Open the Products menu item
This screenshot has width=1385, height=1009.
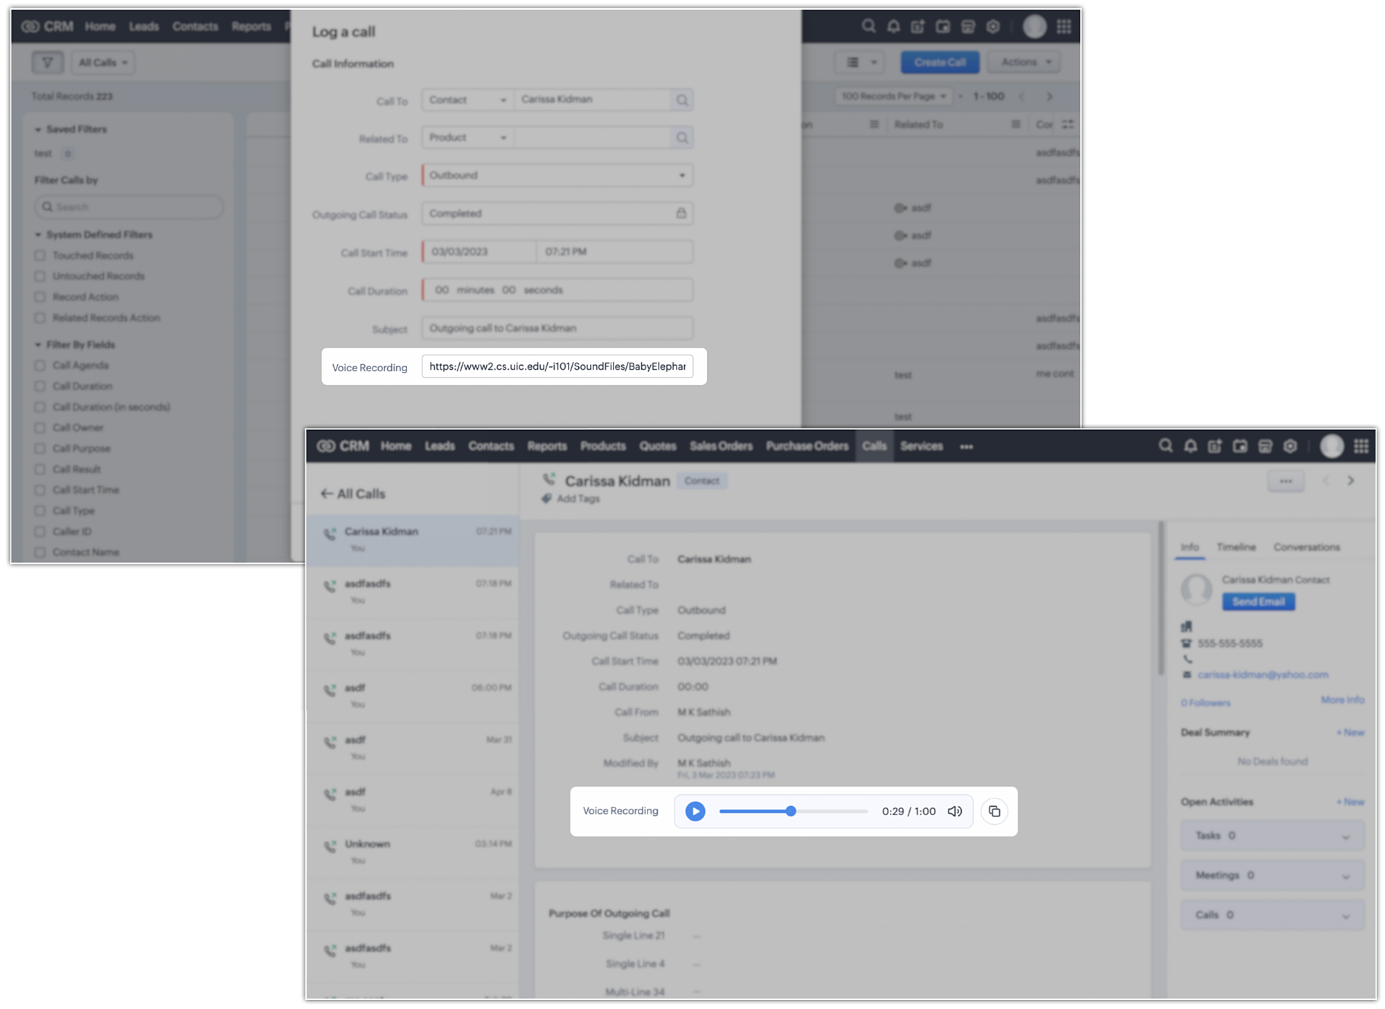pos(602,446)
